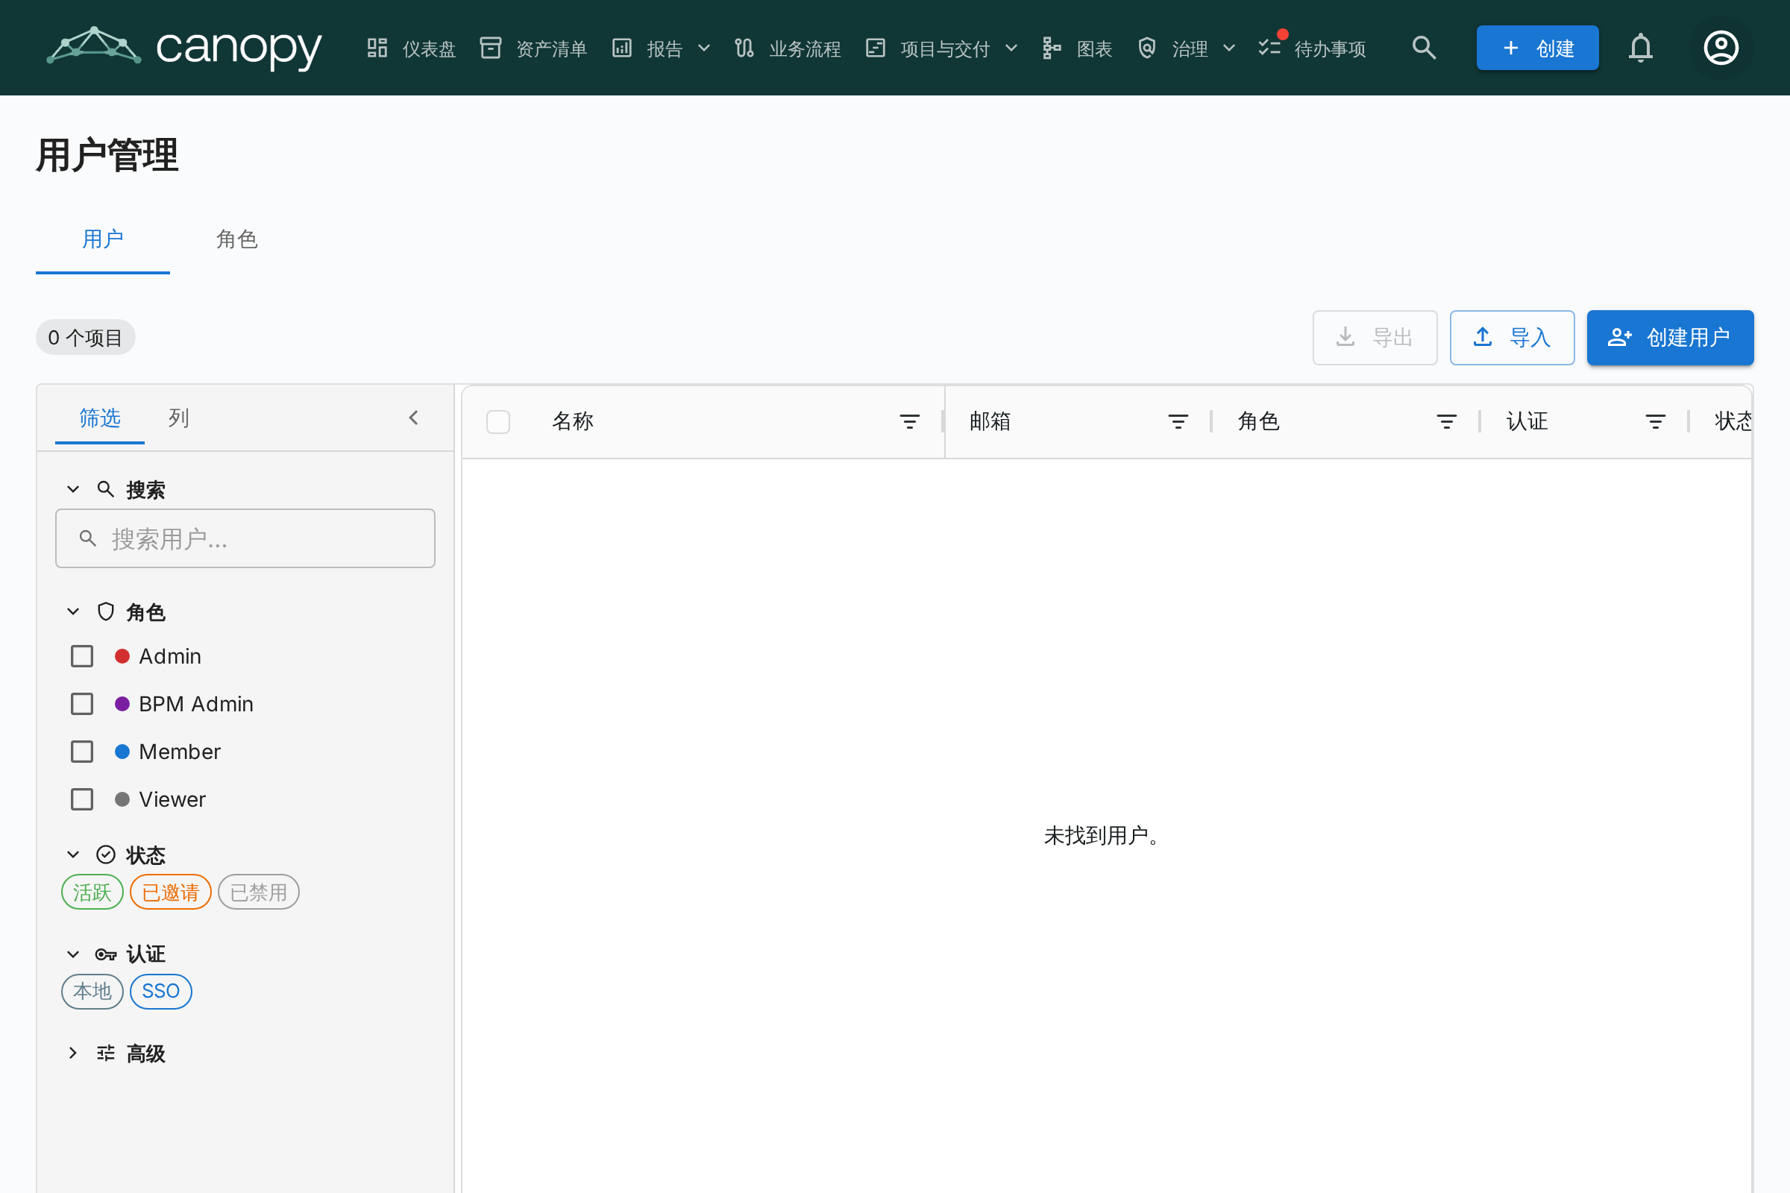Switch to the 用户 tab
The width and height of the screenshot is (1790, 1193).
coord(103,239)
